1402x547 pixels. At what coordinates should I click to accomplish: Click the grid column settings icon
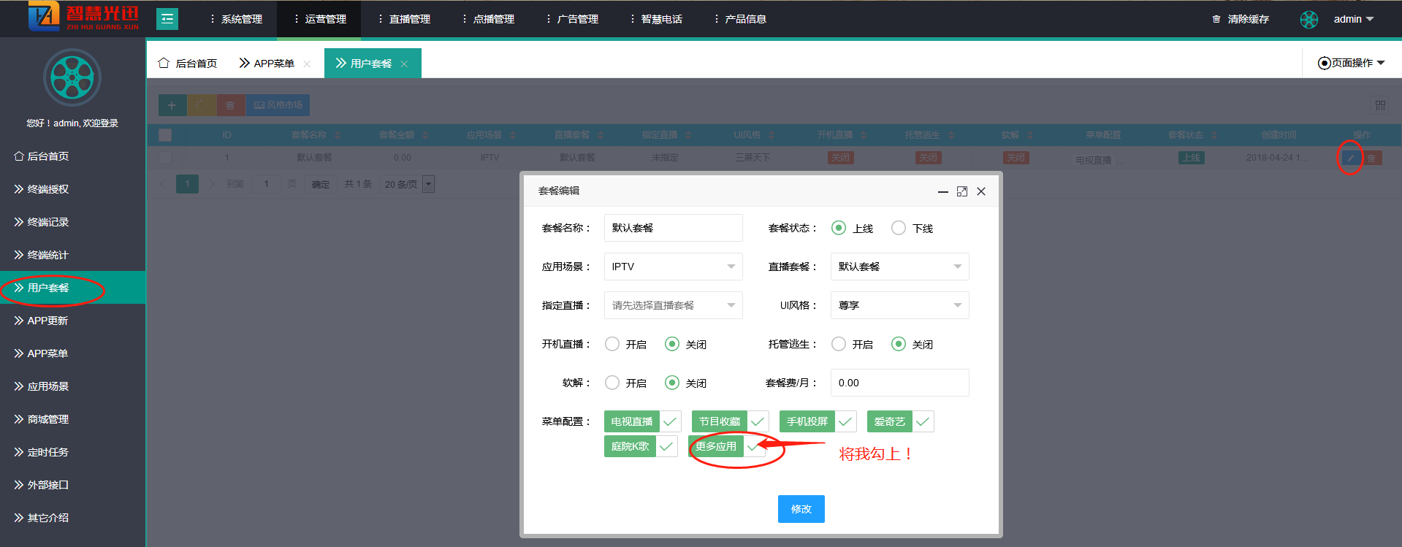(x=1380, y=105)
